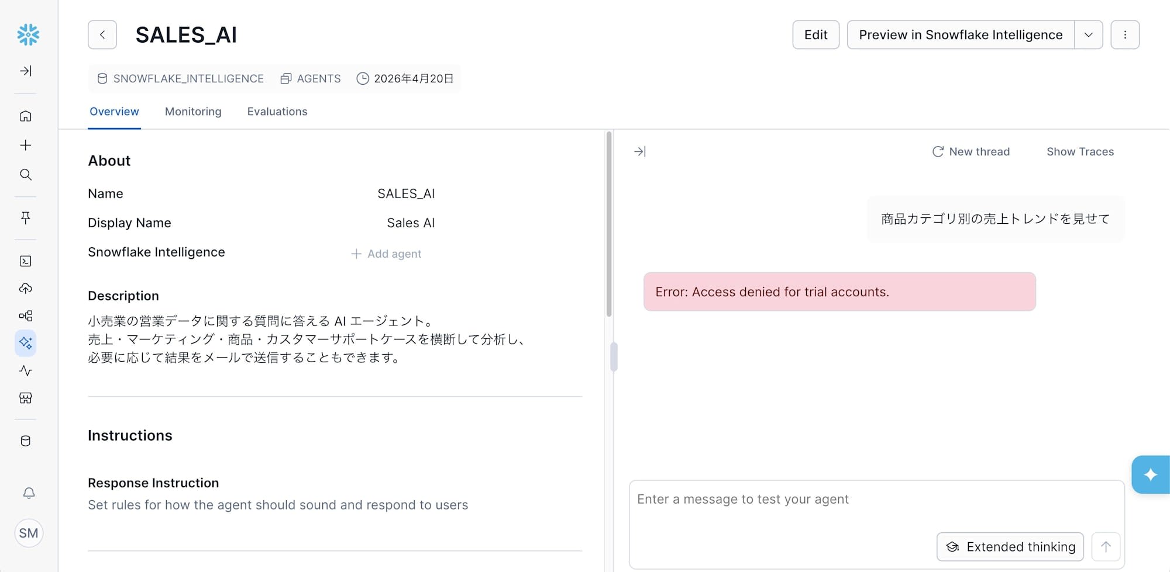
Task: Open the SM user profile avatar
Action: click(x=29, y=533)
